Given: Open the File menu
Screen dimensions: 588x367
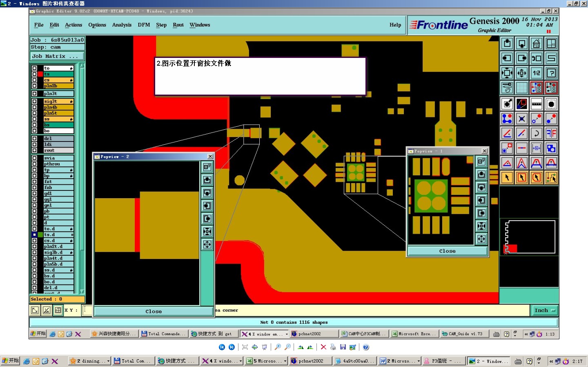Looking at the screenshot, I should tap(39, 25).
